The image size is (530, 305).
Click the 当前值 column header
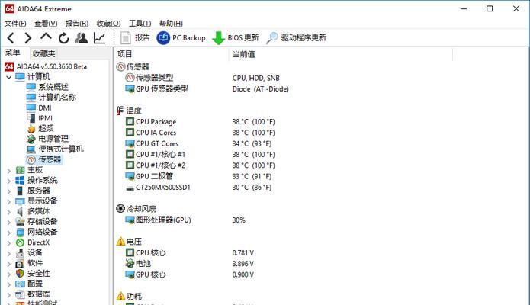point(341,54)
